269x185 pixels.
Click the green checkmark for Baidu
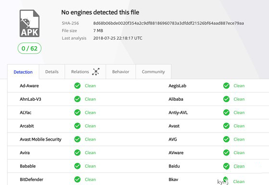point(226,166)
